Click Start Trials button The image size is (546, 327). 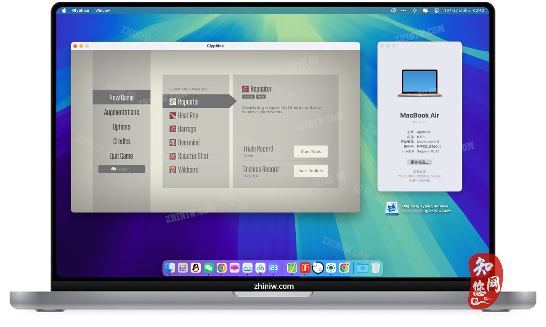click(311, 152)
